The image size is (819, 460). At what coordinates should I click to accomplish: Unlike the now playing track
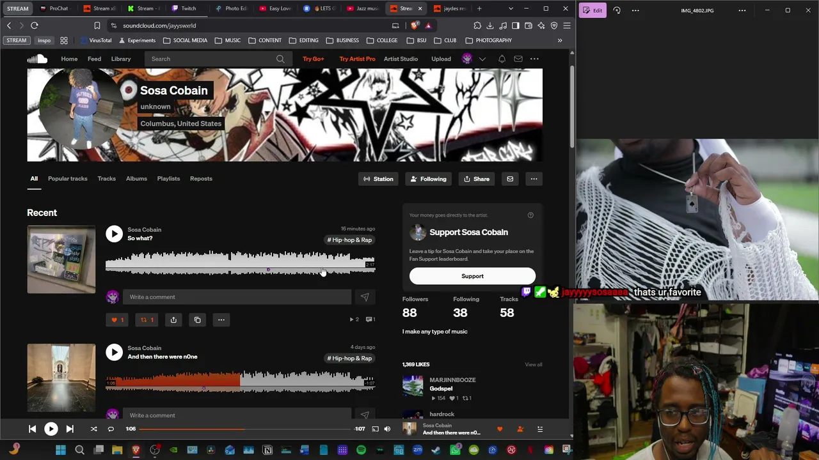[x=500, y=429]
